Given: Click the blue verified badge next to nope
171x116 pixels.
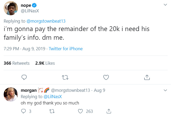Looking at the screenshot, I should point(34,5).
